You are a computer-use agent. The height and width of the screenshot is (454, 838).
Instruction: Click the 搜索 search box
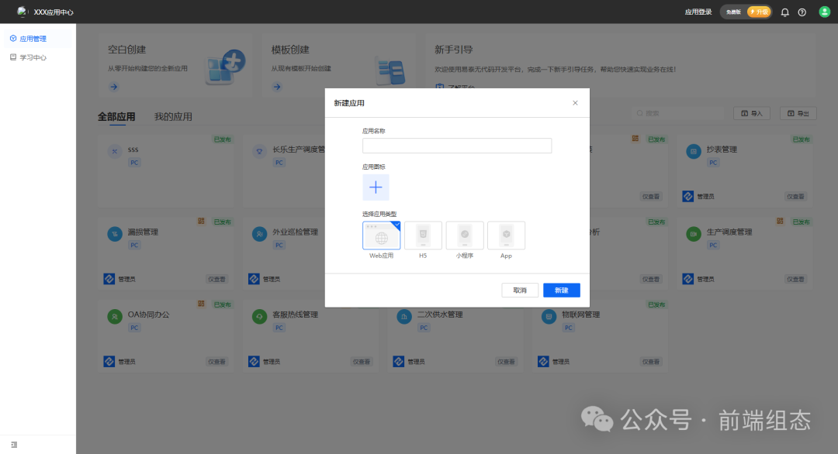pyautogui.click(x=677, y=113)
